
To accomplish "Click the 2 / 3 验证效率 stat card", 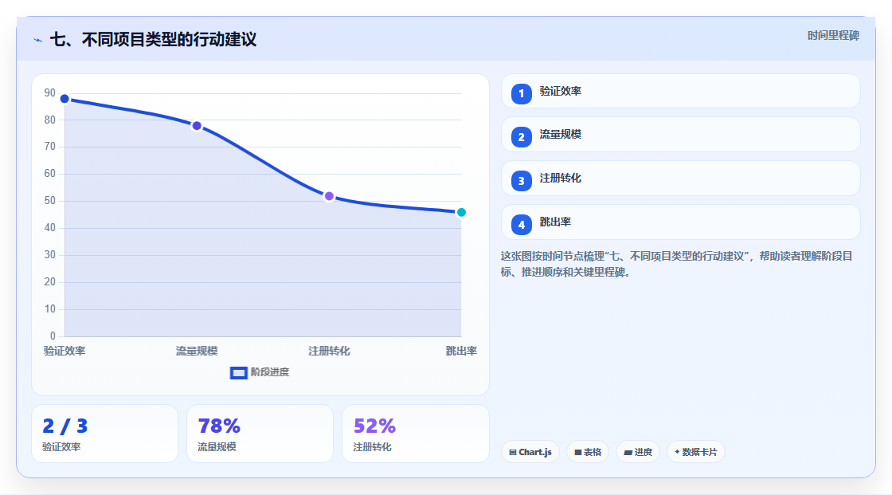I will pos(104,434).
